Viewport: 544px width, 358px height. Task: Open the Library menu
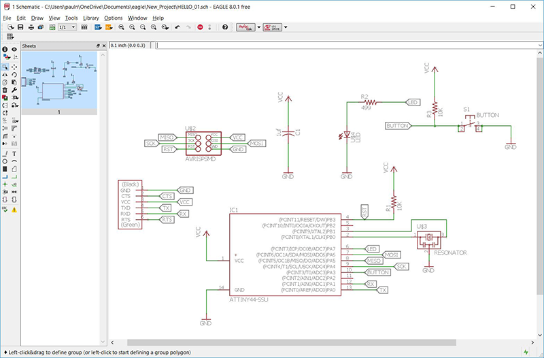click(x=90, y=18)
